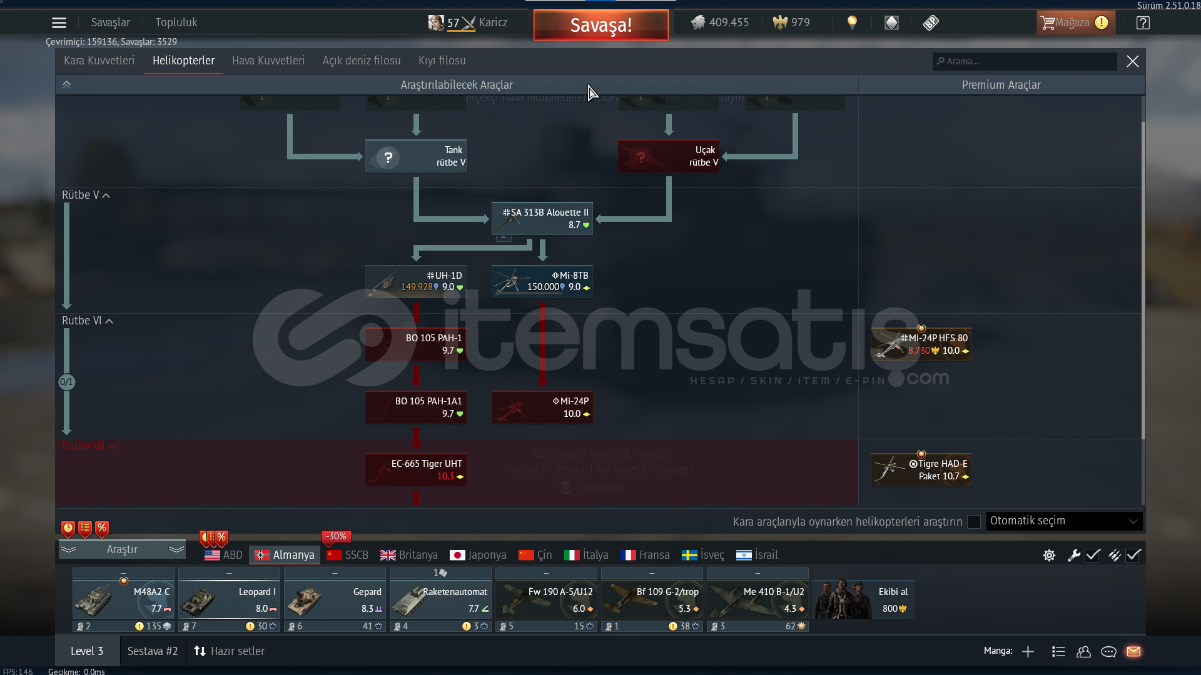Click the Arama search field
This screenshot has width=1201, height=675.
pyautogui.click(x=1026, y=61)
